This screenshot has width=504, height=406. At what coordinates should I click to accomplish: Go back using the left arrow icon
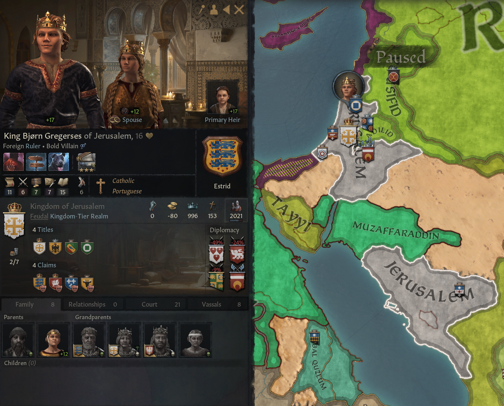226,10
